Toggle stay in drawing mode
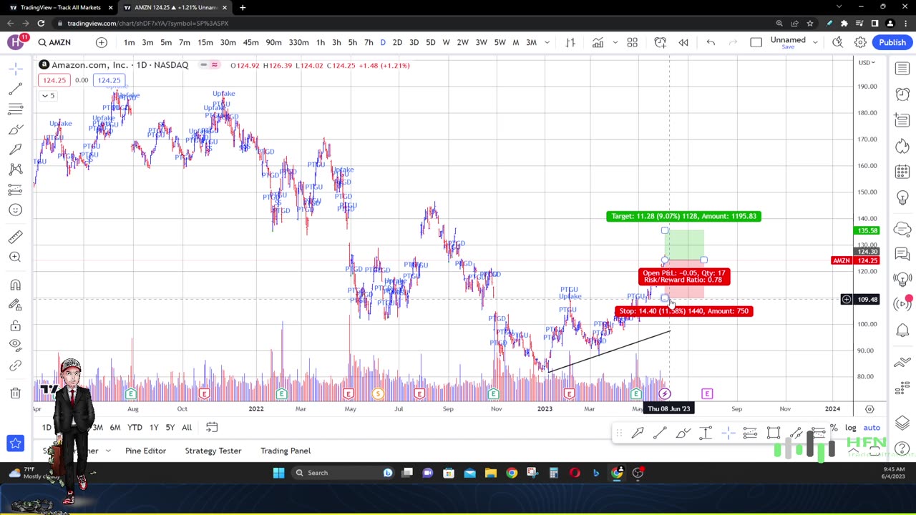The image size is (916, 515). tap(15, 305)
